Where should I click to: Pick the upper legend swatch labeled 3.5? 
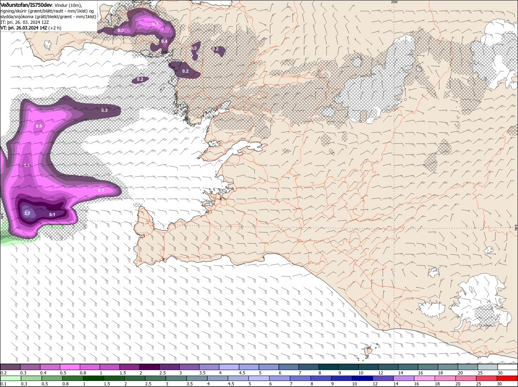[x=209, y=367]
